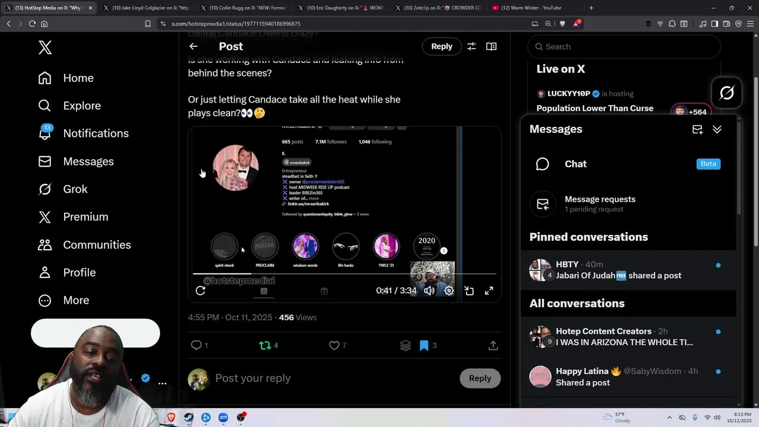
Task: Switch to the Collin Rugg tab
Action: tap(243, 8)
